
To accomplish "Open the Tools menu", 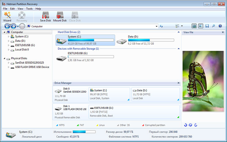I will pyautogui.click(x=29, y=9).
